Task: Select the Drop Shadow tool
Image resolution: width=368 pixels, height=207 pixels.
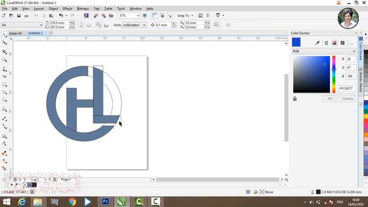Action: point(4,136)
